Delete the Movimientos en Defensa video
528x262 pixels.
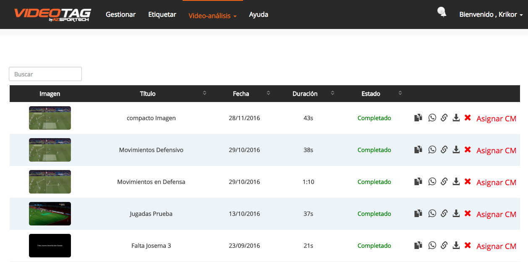468,182
